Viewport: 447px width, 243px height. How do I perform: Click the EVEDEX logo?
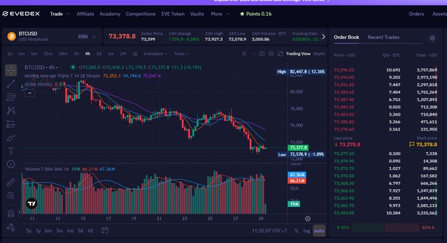coord(21,14)
